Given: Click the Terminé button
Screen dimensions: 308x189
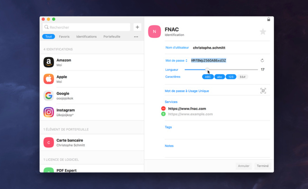Looking at the screenshot, I should [x=263, y=166].
